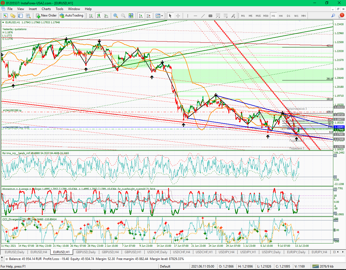The height and width of the screenshot is (270, 346).
Task: Open the Tools menu
Action: [59, 9]
